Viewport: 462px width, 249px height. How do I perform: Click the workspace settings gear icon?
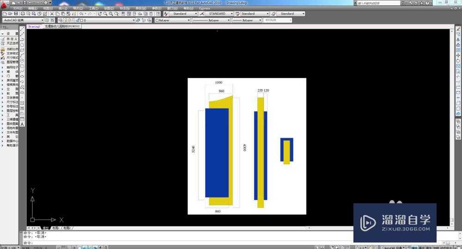click(47, 20)
